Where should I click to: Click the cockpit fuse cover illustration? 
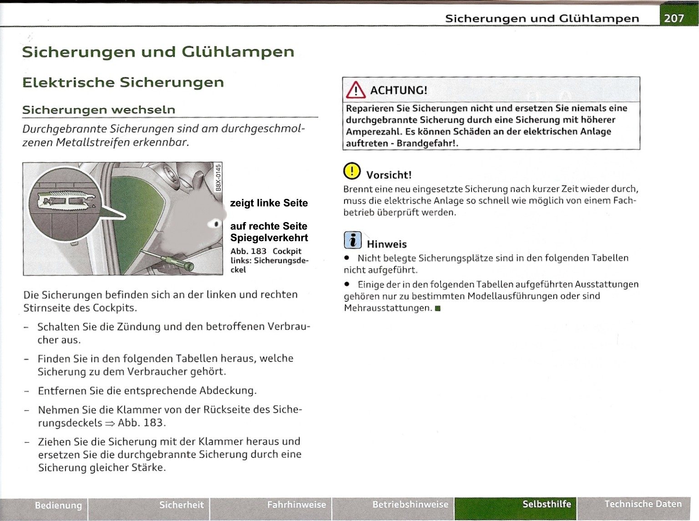123,219
